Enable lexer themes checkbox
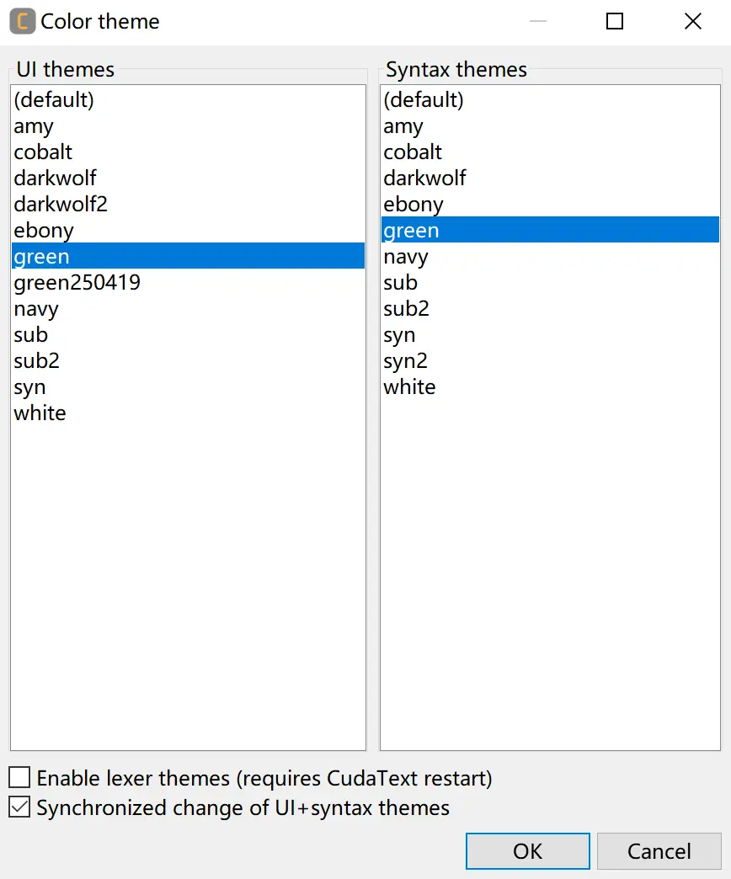731x879 pixels. (19, 777)
